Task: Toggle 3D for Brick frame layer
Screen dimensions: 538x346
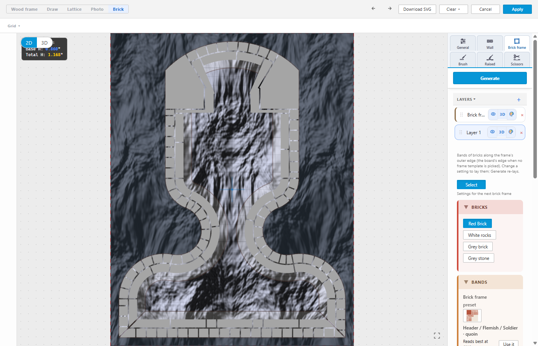Action: point(502,114)
